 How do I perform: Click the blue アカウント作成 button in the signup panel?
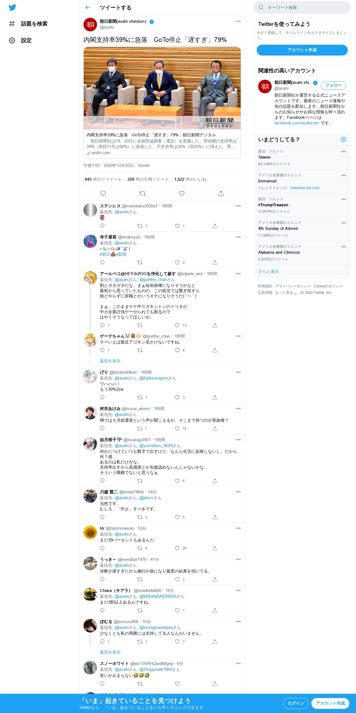302,50
